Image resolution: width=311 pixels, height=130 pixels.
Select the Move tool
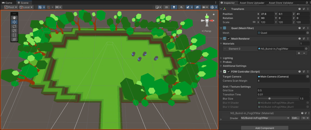(x=14, y=22)
